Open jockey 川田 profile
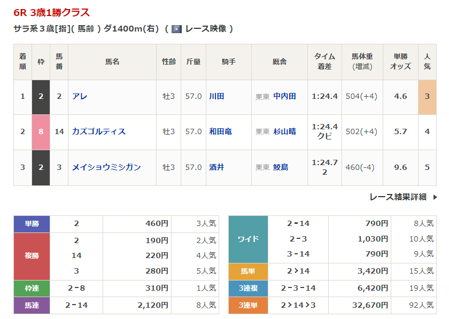Image resolution: width=449 pixels, height=319 pixels. pos(216,97)
